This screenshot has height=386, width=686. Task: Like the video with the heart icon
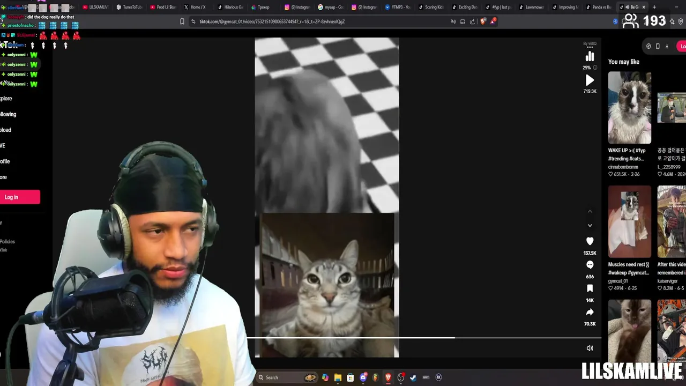[590, 241]
